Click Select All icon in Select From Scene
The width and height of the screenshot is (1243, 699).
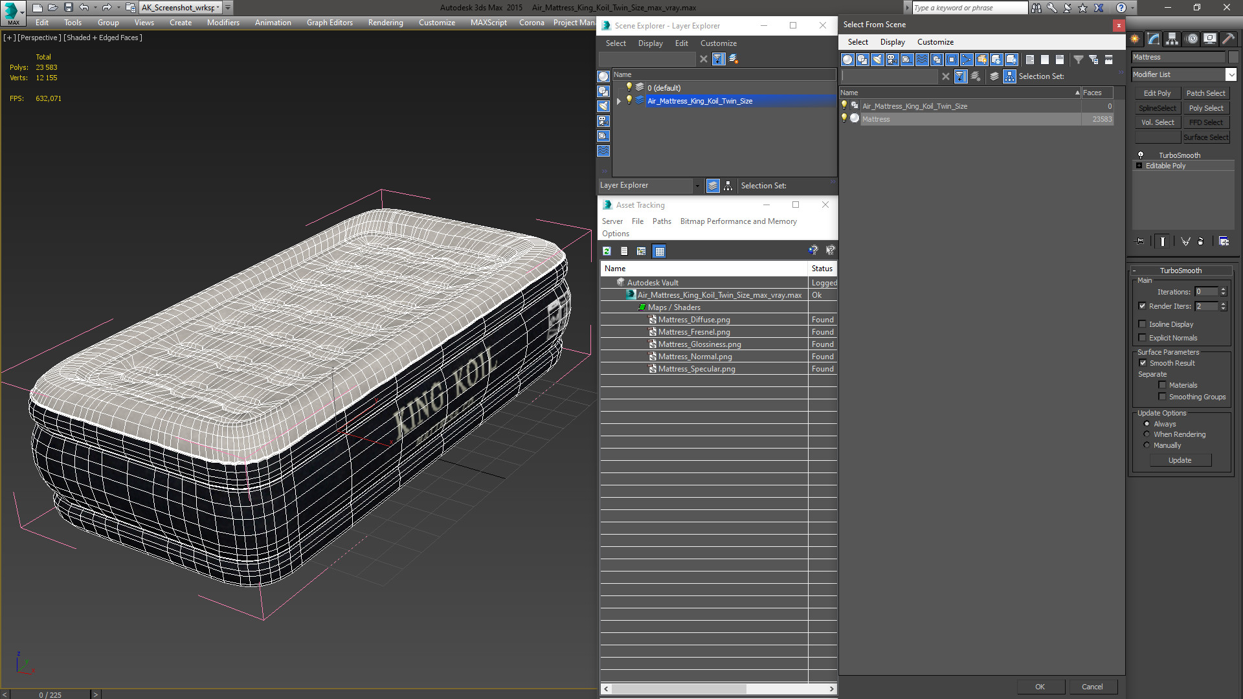pyautogui.click(x=1030, y=60)
